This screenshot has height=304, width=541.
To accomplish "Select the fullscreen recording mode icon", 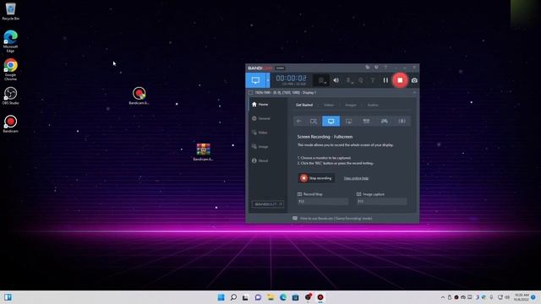I will (331, 122).
